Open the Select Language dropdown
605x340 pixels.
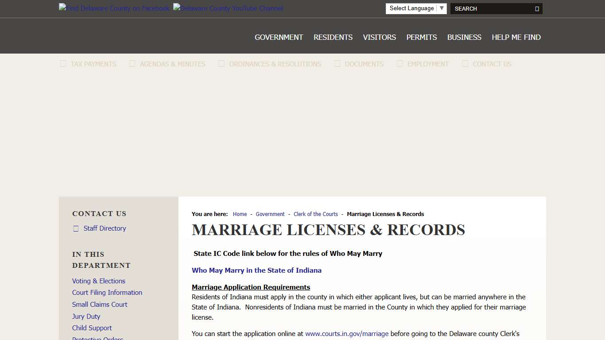click(x=415, y=8)
